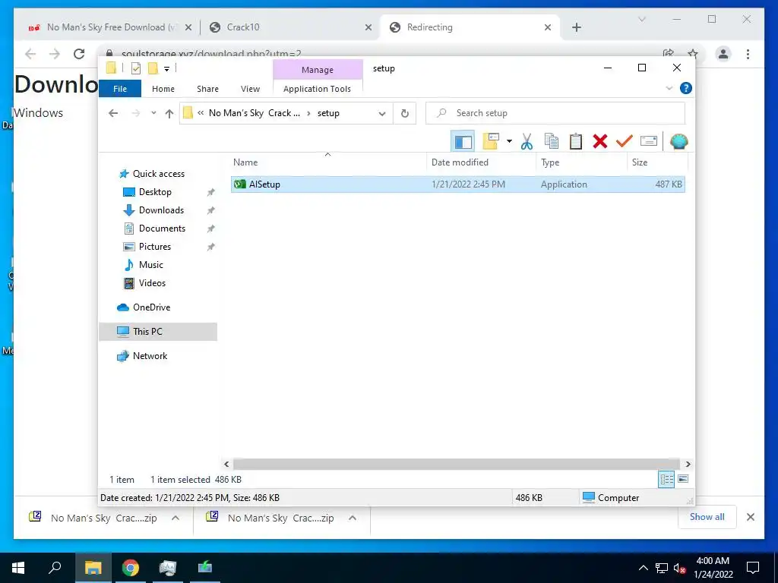Sort by the Size column header
This screenshot has width=778, height=583.
tap(639, 162)
